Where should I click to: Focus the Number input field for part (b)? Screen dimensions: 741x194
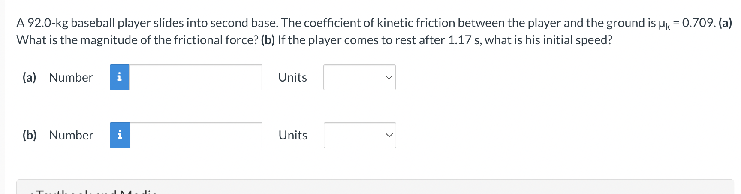[196, 135]
